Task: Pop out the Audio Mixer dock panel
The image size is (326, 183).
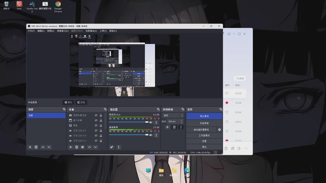Action: (x=158, y=109)
